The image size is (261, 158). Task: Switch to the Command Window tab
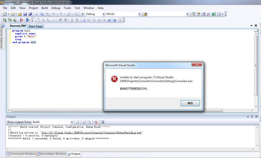coord(21,154)
